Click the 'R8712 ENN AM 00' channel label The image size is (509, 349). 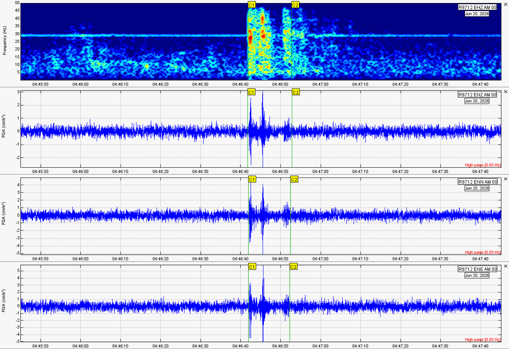[477, 182]
